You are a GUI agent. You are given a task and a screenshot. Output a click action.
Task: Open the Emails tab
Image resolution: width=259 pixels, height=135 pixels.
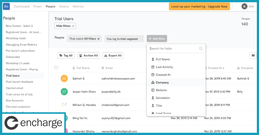click(64, 6)
